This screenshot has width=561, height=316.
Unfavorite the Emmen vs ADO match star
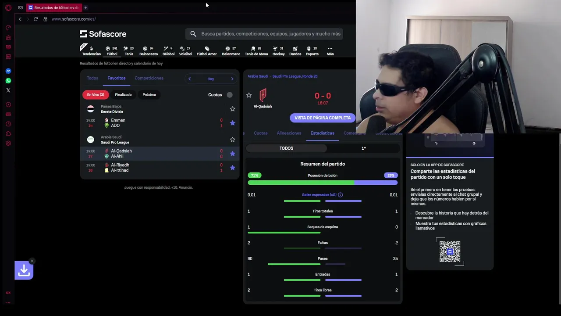232,123
